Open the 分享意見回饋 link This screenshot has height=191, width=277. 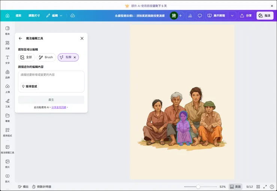(x=59, y=107)
